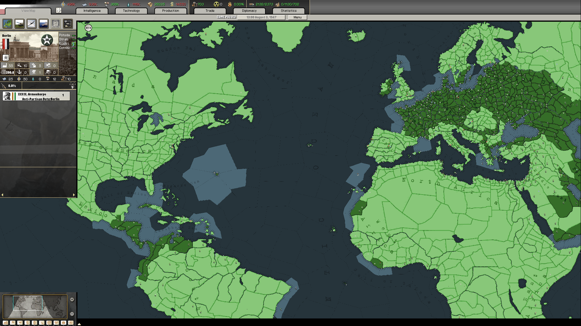Image resolution: width=581 pixels, height=326 pixels.
Task: Select the aircraft view icon
Action: pos(31,24)
